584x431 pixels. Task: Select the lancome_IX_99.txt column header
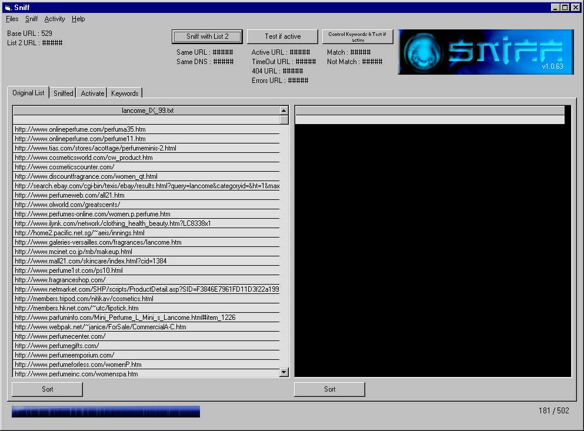coord(147,110)
